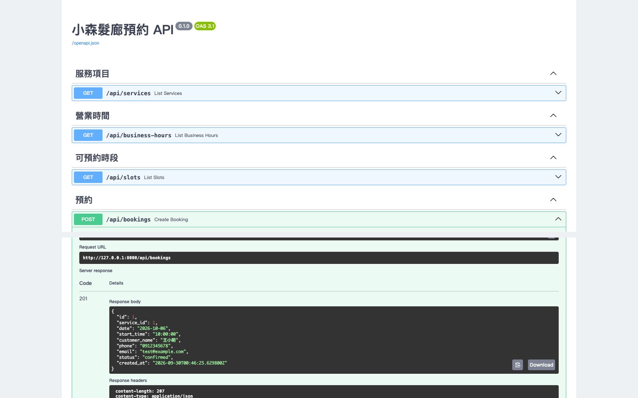Image resolution: width=638 pixels, height=398 pixels.
Task: Copy the response body to clipboard
Action: coord(518,365)
